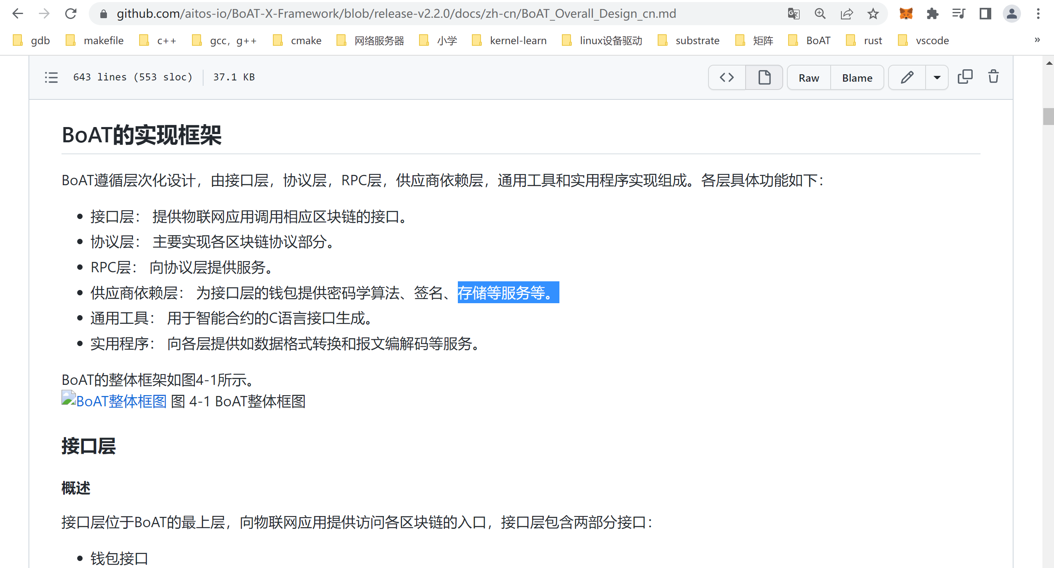Screen dimensions: 1054x568
Task: Open the browser extensions menu
Action: [x=932, y=14]
